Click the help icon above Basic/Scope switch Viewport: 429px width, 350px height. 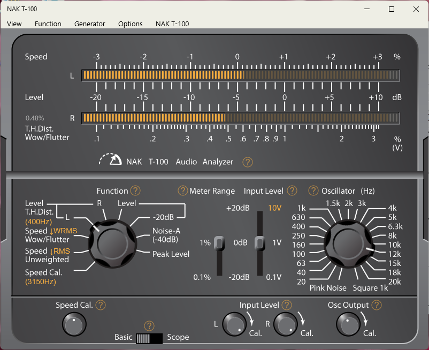(149, 325)
